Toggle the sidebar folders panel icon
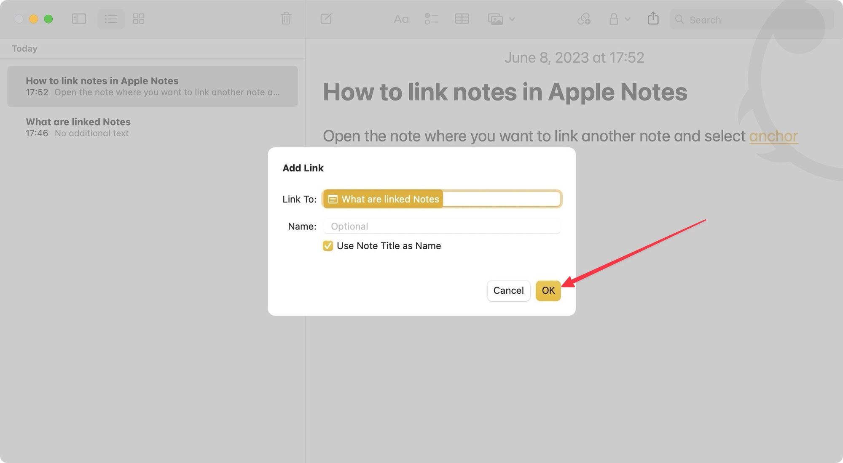The width and height of the screenshot is (843, 463). point(79,19)
